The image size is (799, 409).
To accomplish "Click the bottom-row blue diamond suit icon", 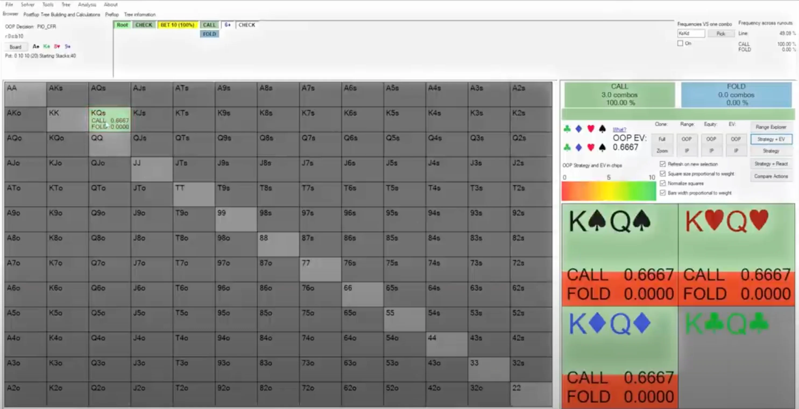I will coord(579,148).
